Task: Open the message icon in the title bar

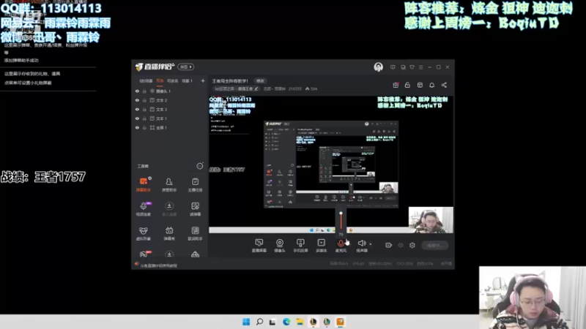Action: coord(393,67)
